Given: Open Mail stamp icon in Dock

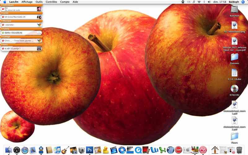Looking at the screenshot, I should (33, 150).
